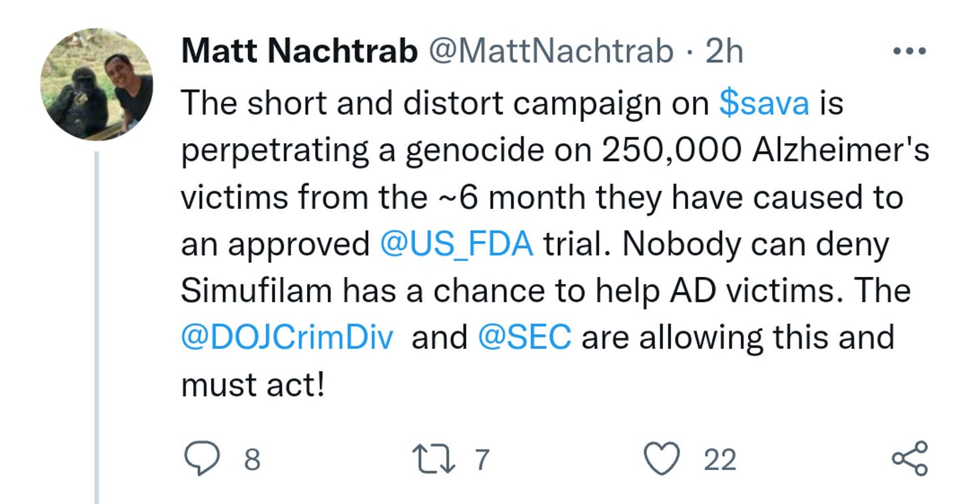Click the Matt Nachtrab display name

tap(298, 52)
